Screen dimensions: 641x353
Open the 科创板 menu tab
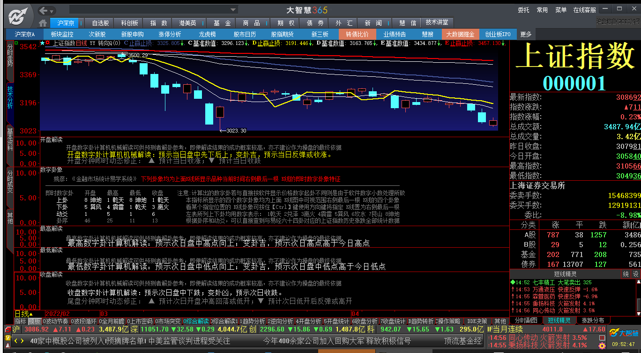pyautogui.click(x=129, y=23)
